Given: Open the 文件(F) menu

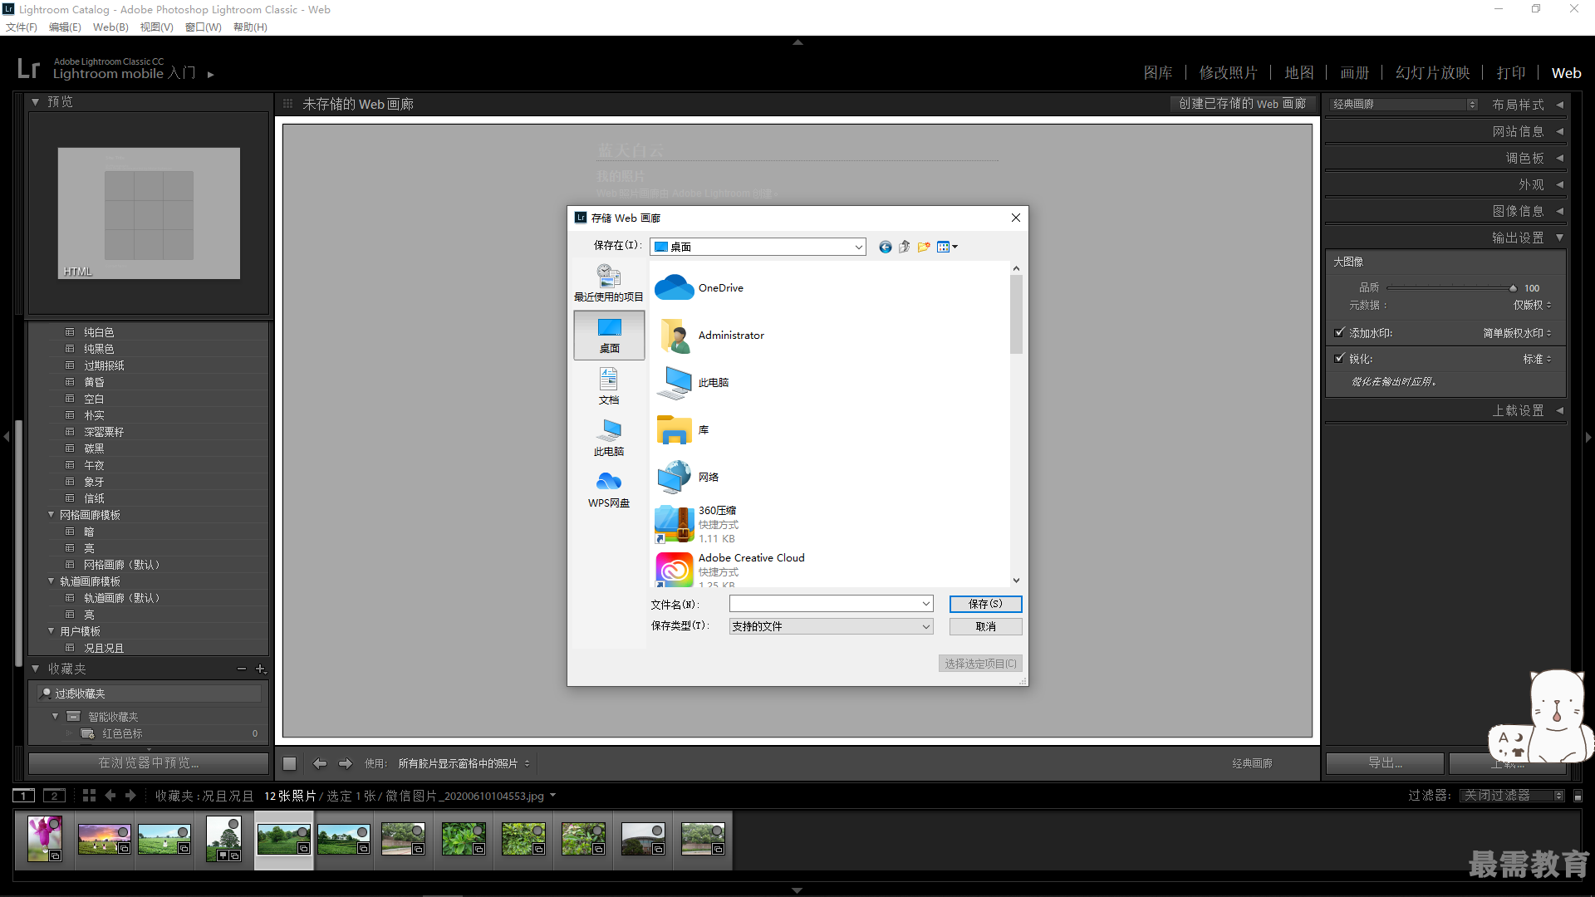Looking at the screenshot, I should pos(22,27).
